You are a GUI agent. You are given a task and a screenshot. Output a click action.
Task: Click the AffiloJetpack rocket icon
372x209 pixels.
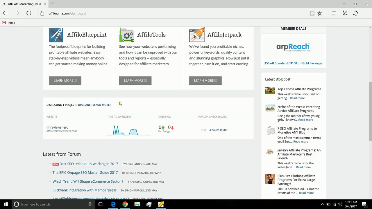point(197,35)
